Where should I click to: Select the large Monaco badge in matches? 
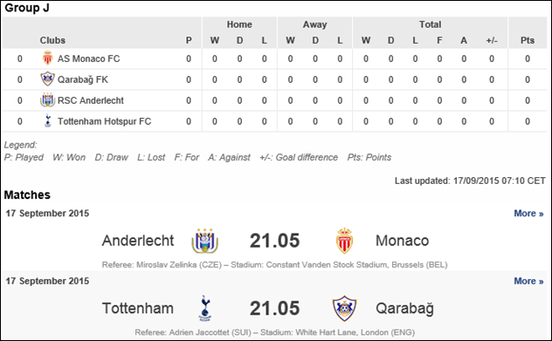(x=344, y=241)
